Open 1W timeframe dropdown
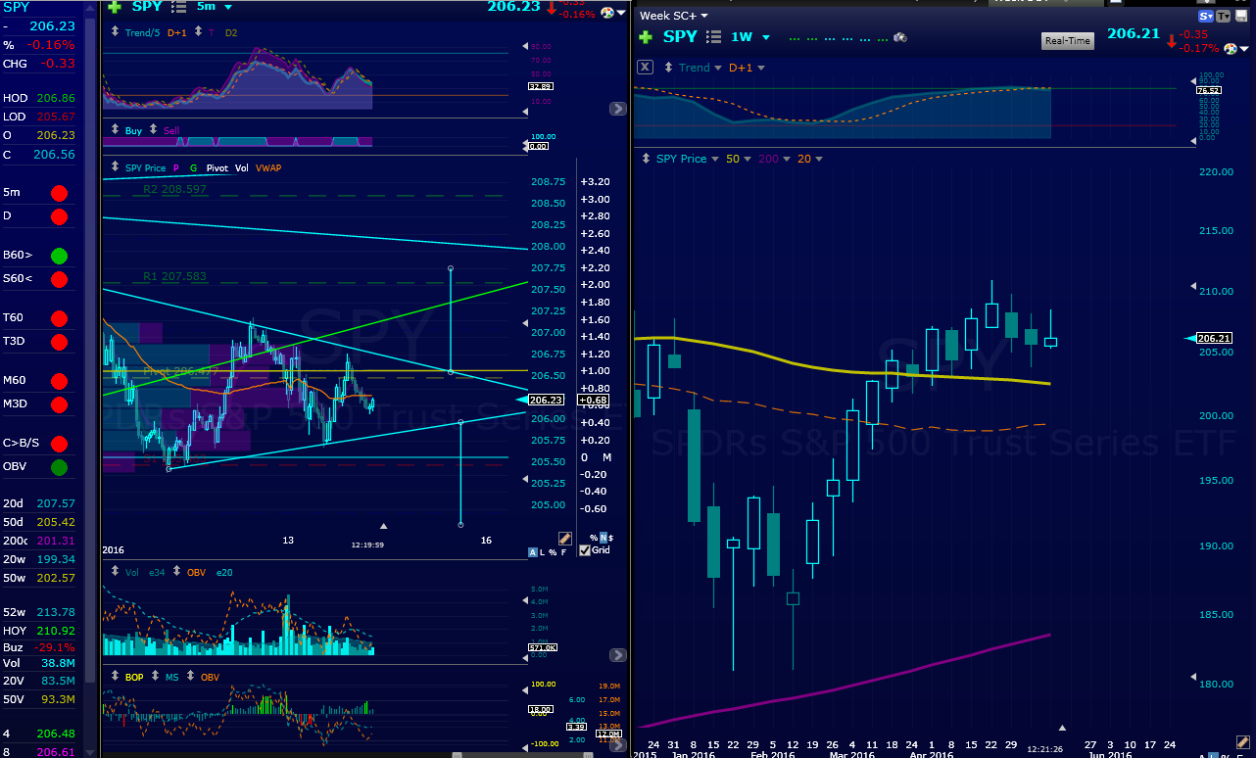The image size is (1256, 758). pyautogui.click(x=766, y=37)
